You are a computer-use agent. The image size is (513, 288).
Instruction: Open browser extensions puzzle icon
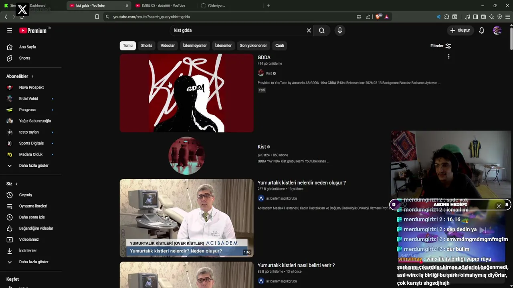[446, 17]
